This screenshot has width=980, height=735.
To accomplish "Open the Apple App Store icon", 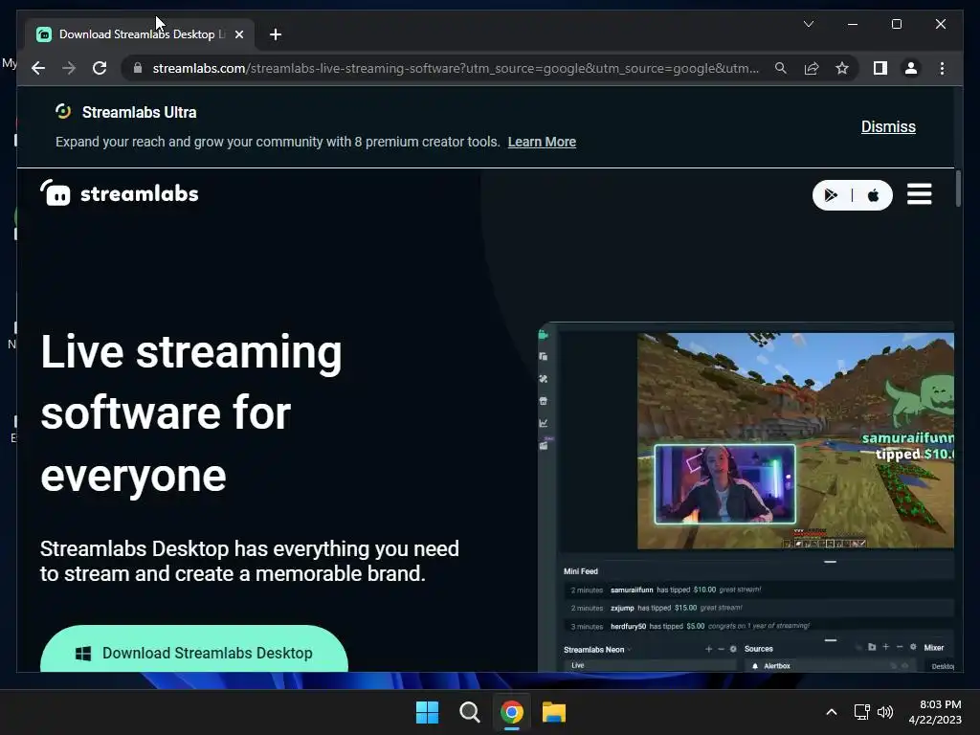I will click(x=874, y=195).
